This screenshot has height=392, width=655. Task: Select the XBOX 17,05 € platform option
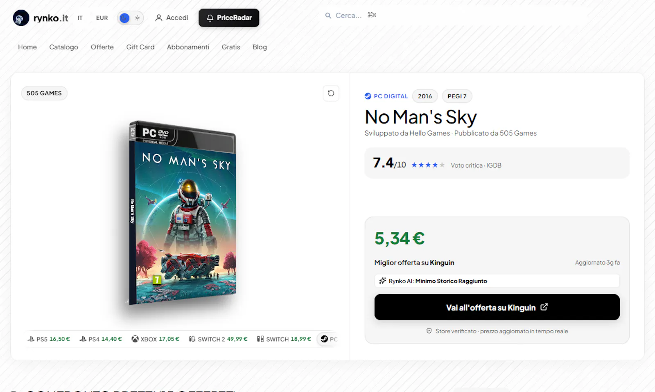(155, 339)
